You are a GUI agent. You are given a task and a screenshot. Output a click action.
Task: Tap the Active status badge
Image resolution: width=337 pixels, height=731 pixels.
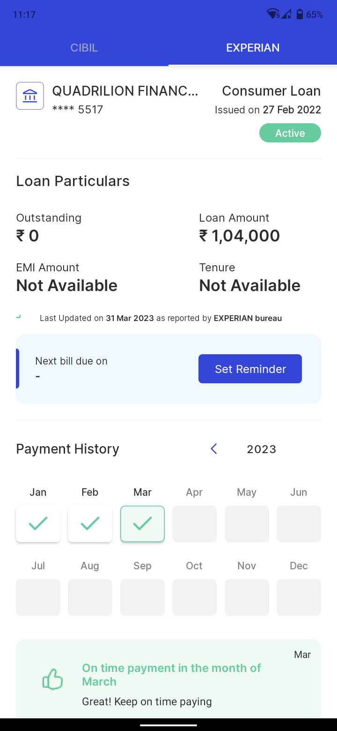coord(290,133)
